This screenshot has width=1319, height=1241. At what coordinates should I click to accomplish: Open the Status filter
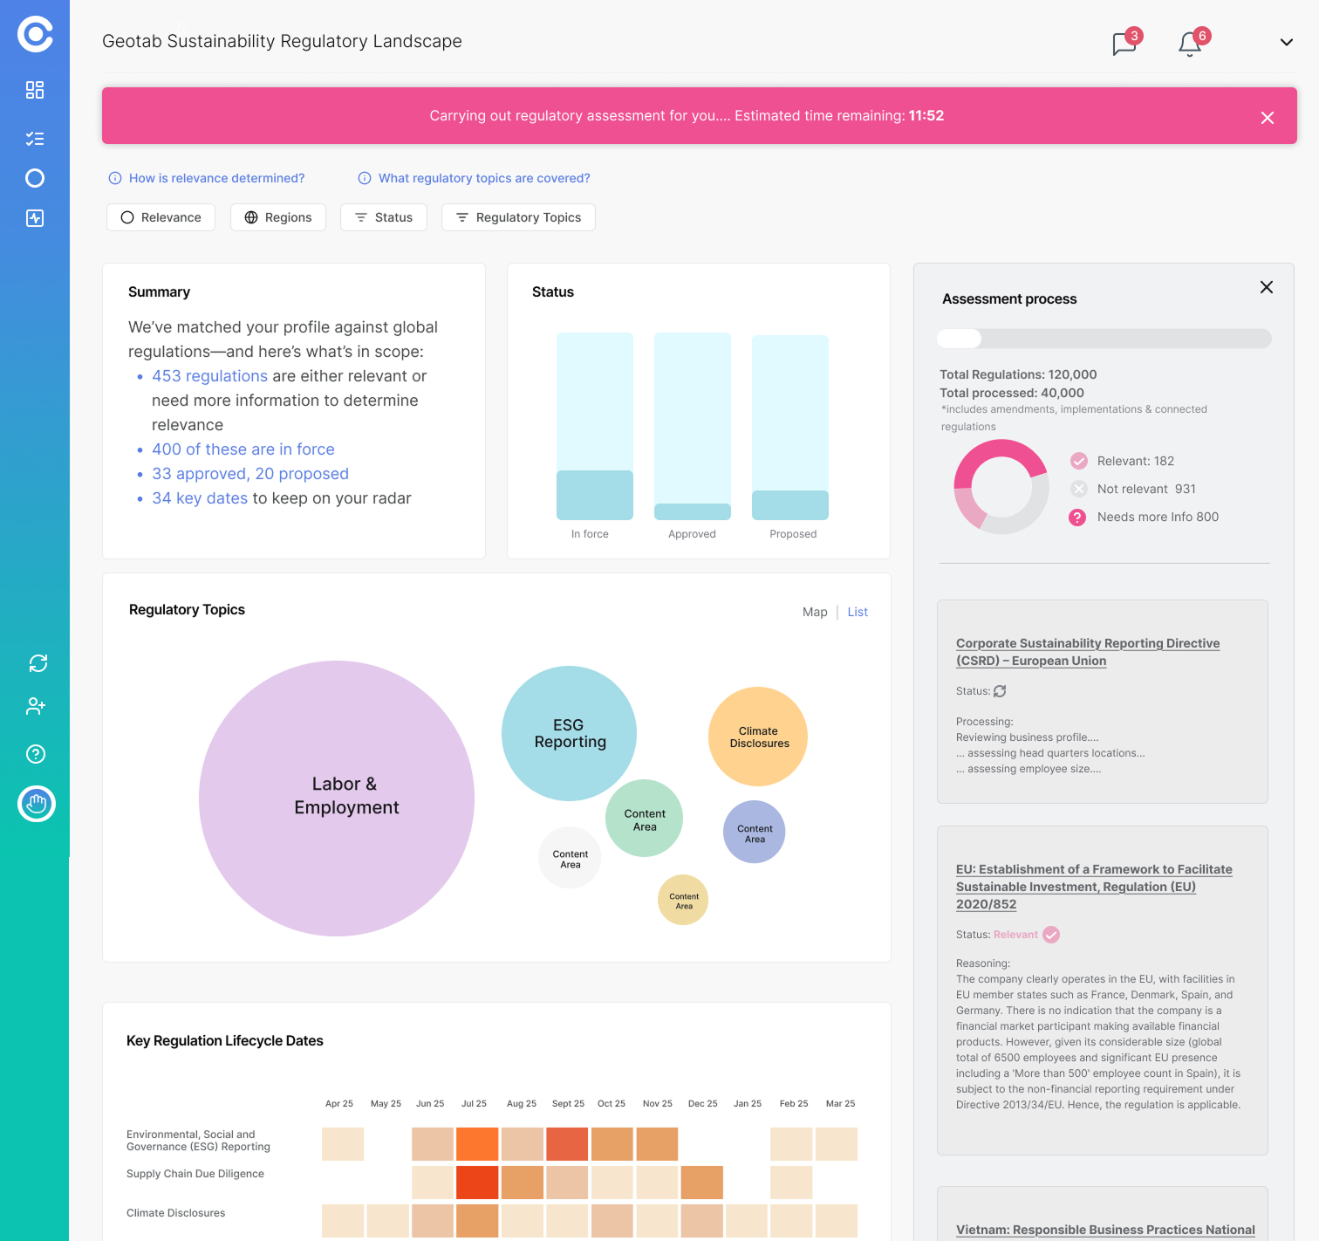pos(384,217)
